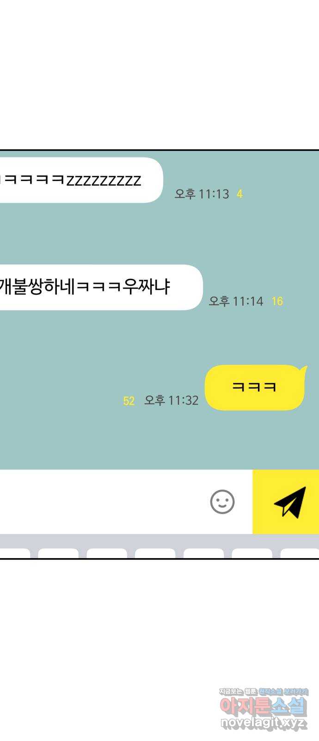
Task: Click the 오후 11:13 timestamp
Action: point(202,194)
